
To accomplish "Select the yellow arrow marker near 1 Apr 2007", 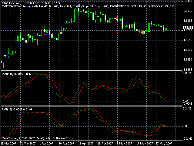I will click(x=52, y=35).
